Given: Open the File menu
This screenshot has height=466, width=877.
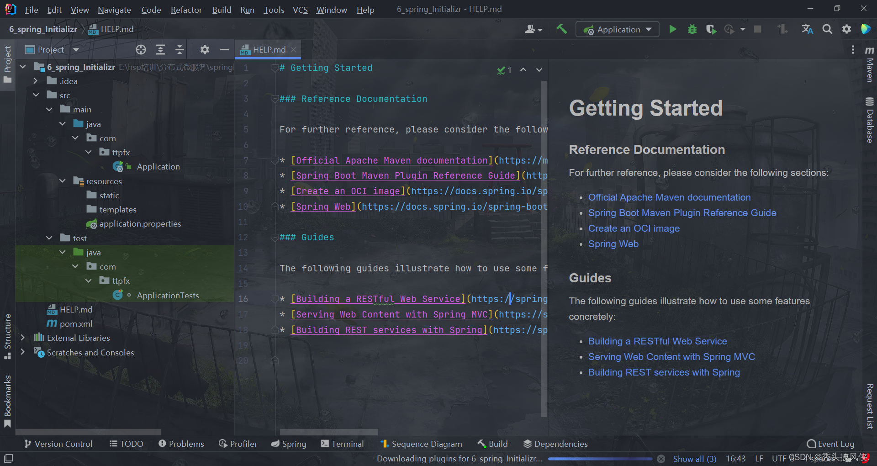Looking at the screenshot, I should click(x=32, y=10).
